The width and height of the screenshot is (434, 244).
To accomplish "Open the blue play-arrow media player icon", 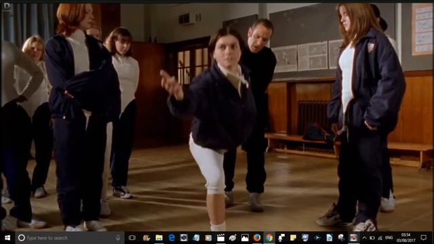I will click(x=317, y=238).
